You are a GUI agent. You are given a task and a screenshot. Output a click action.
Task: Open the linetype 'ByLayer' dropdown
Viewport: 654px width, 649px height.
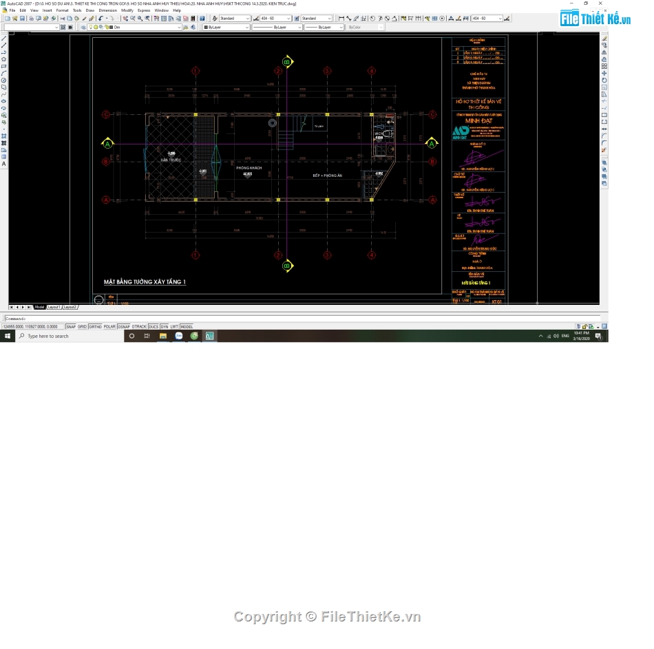tap(277, 27)
